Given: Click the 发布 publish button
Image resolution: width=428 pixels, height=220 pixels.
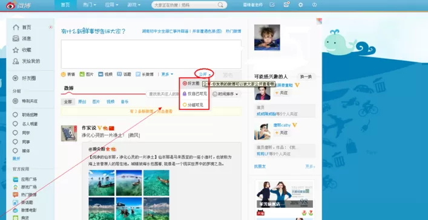Looking at the screenshot, I should (228, 75).
